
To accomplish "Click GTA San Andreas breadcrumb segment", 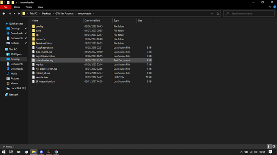I will coord(64,13).
